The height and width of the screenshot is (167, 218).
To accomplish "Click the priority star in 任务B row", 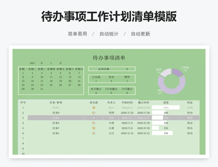I will (x=94, y=113).
